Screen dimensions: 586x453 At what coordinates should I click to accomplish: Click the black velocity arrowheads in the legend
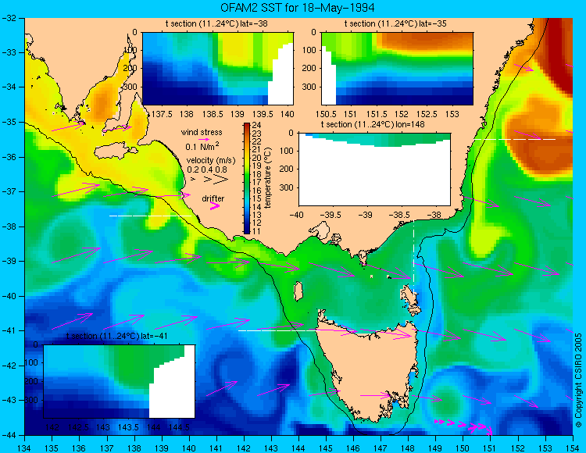pos(209,180)
